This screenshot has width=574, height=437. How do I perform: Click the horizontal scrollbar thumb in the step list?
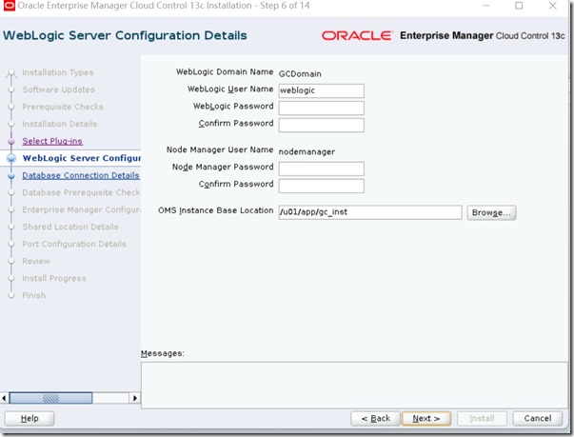click(50, 398)
